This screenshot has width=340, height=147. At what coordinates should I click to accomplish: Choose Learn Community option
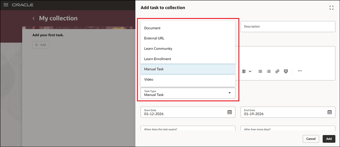tap(188, 49)
